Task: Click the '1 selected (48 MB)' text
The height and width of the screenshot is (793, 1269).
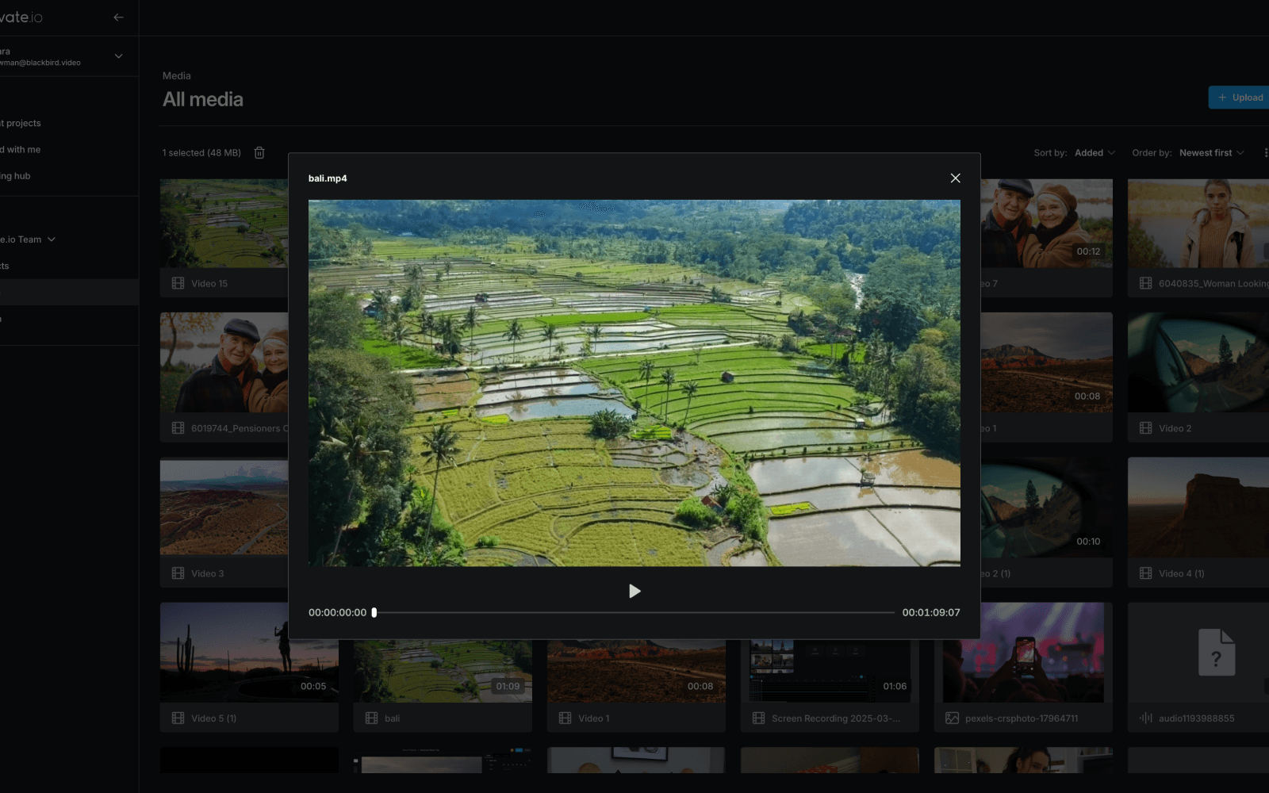Action: (201, 153)
